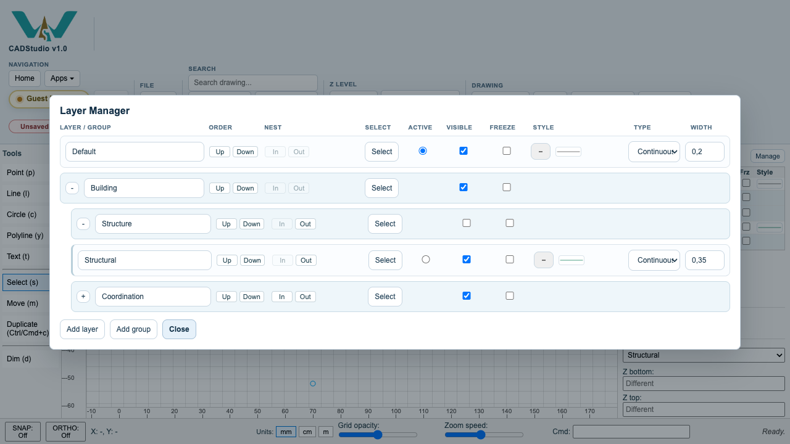This screenshot has height=444, width=790.
Task: Freeze the Default layer
Action: [507, 150]
